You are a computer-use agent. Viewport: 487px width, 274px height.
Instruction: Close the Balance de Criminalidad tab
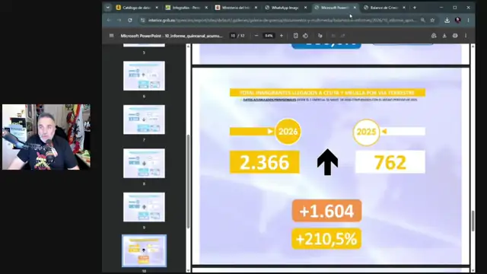(x=404, y=8)
